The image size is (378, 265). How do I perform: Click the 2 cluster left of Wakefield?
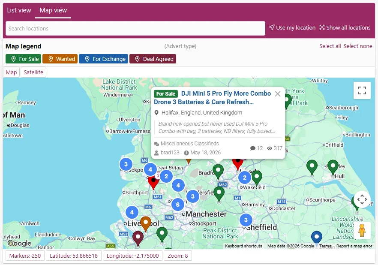(245, 178)
